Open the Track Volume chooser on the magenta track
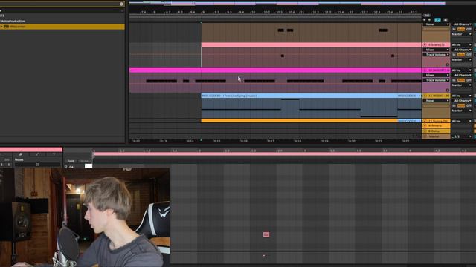 [437, 80]
